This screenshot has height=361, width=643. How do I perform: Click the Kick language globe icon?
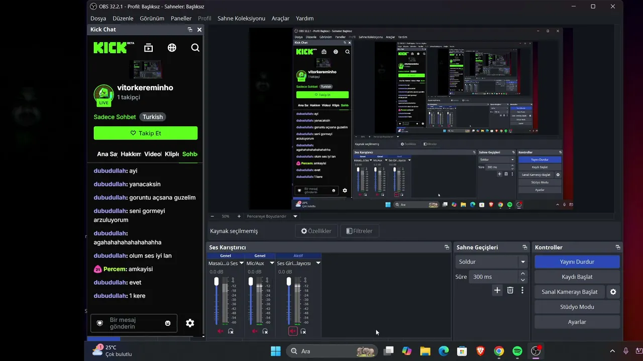coord(172,48)
